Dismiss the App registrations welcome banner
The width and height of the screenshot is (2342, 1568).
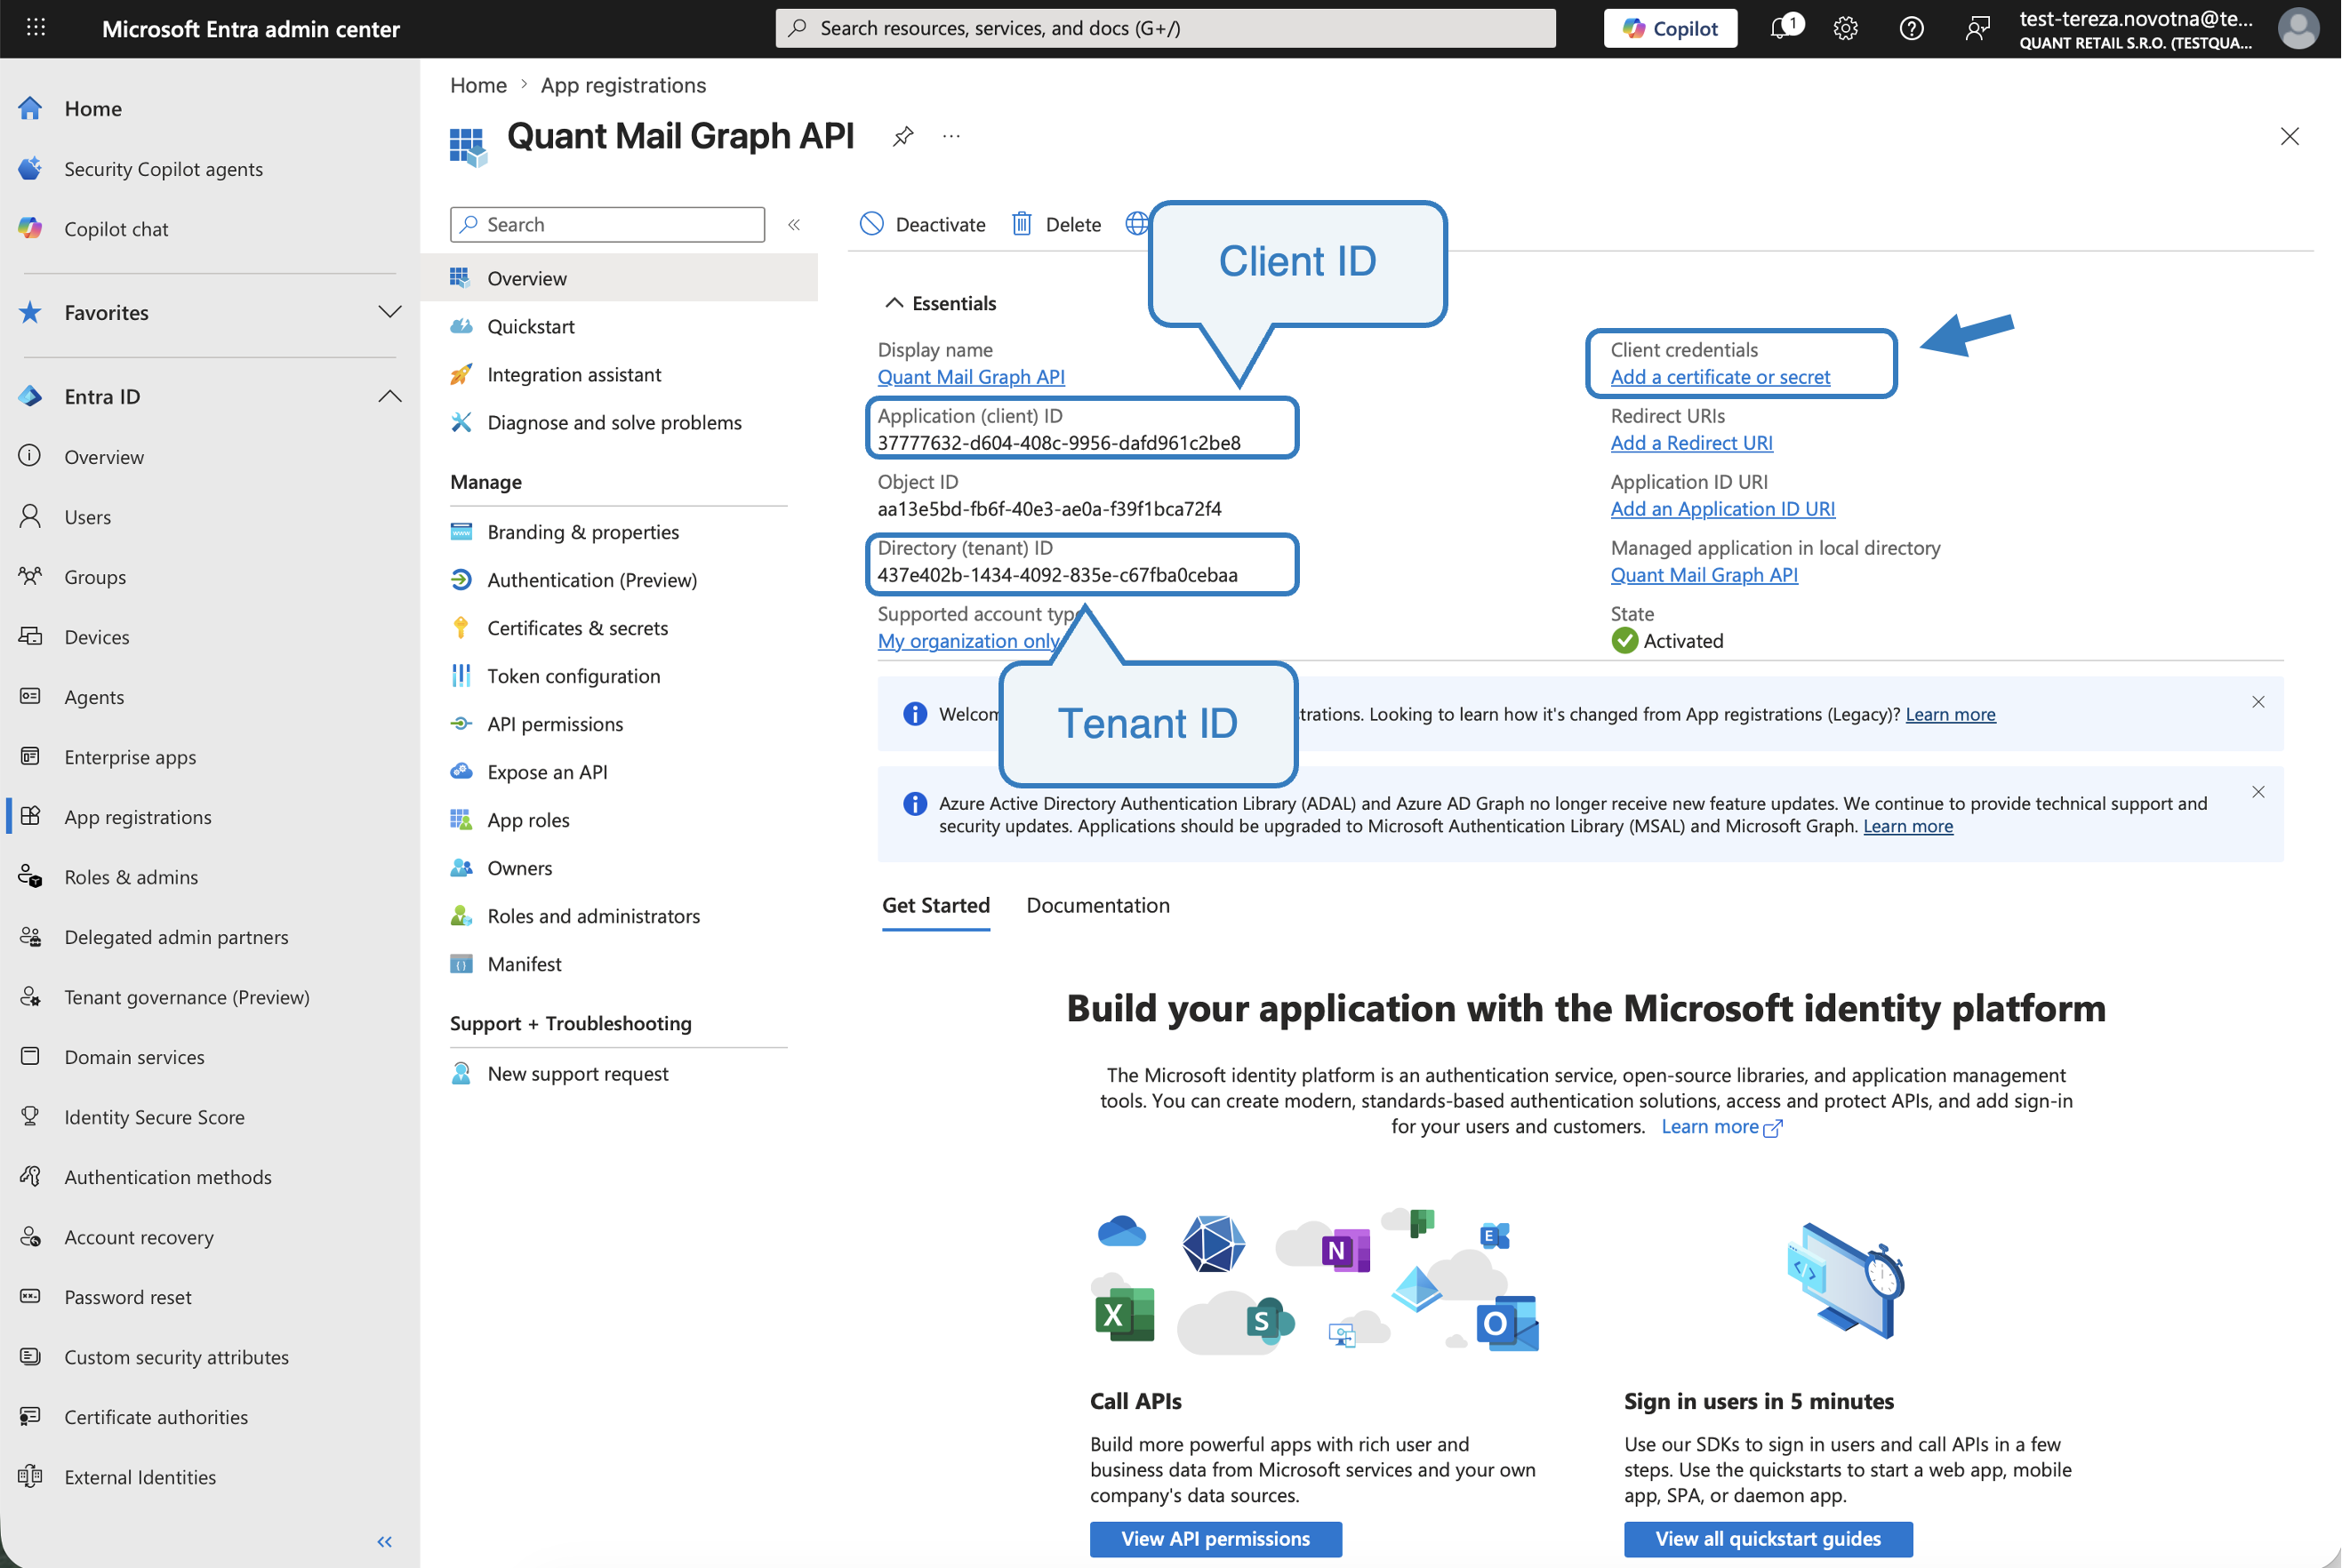point(2258,702)
